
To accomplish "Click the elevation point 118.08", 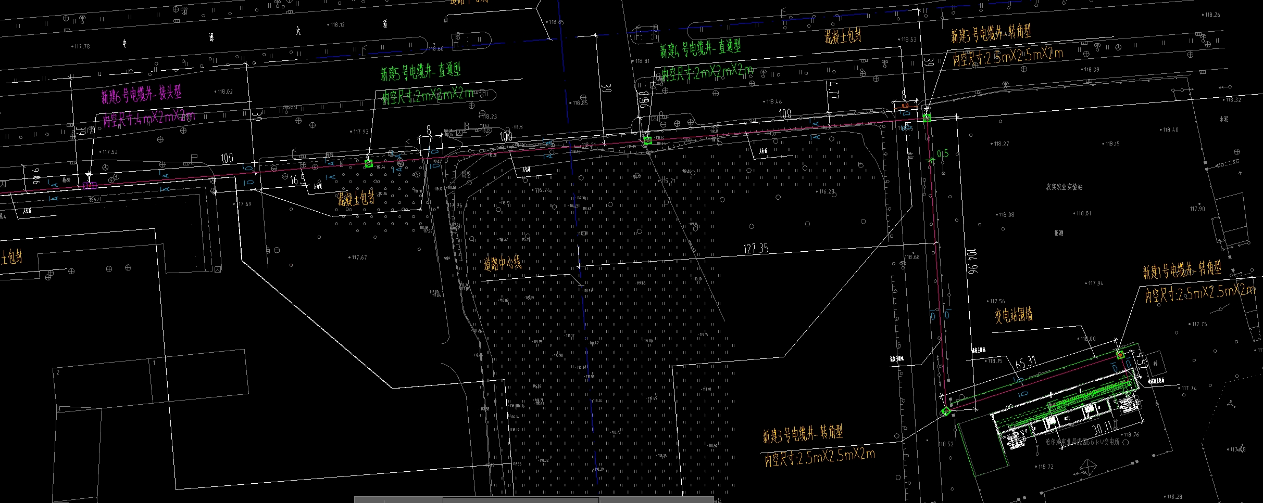I will (x=1005, y=214).
